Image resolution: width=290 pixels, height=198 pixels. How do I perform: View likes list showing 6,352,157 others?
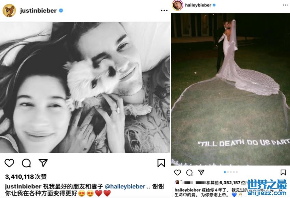pos(227,183)
